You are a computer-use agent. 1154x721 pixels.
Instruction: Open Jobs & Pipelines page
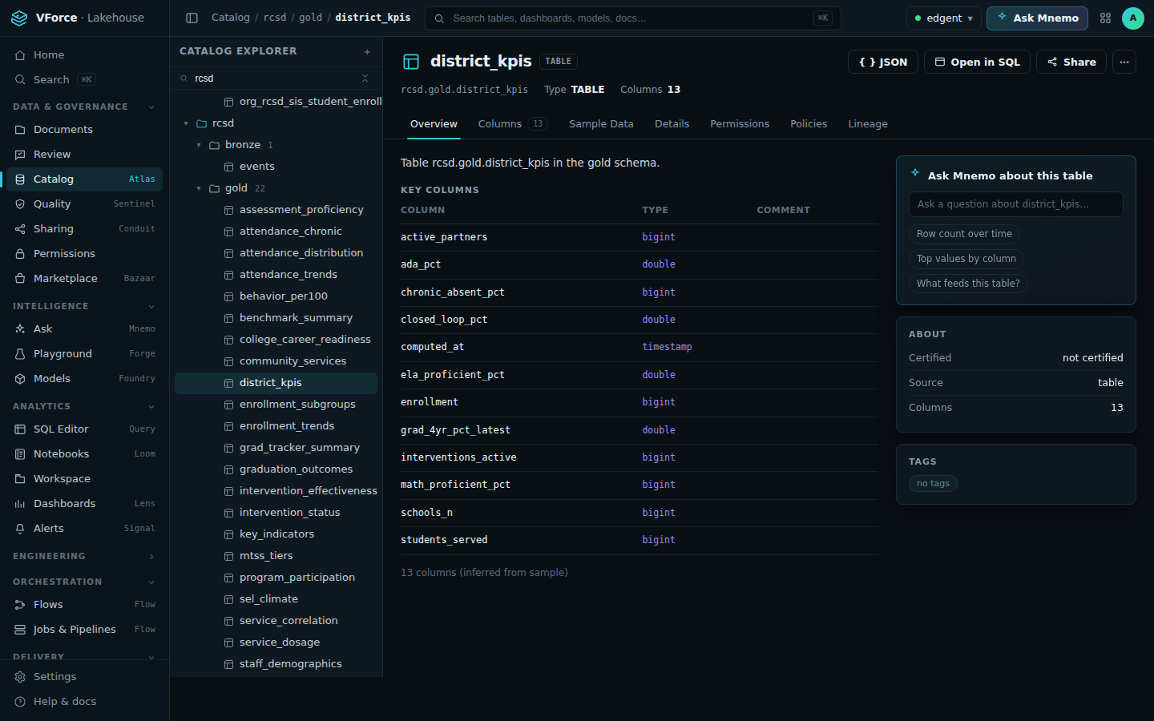85,629
